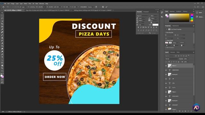The width and height of the screenshot is (205, 115).
Task: Toggle maintain aspect ratio link in options bar
Action: click(x=45, y=7)
